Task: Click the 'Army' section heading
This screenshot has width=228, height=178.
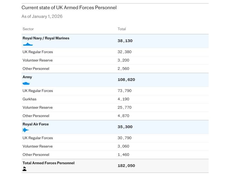Action: pos(27,77)
